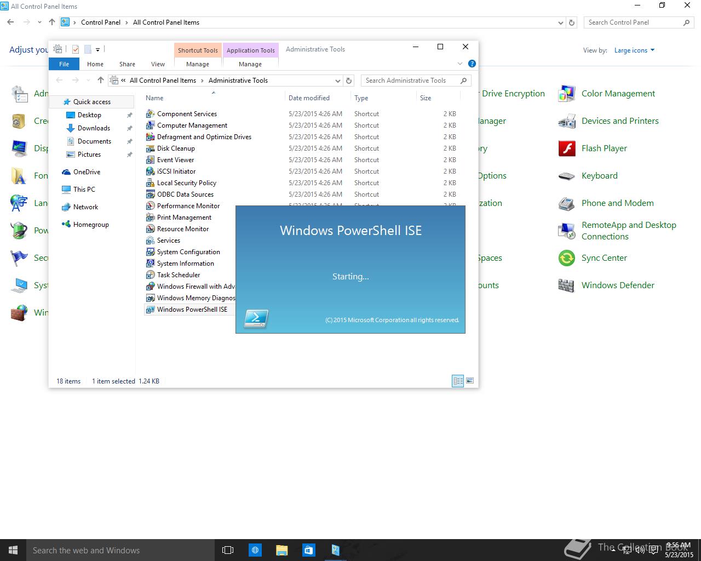
Task: Open Task View on the taskbar
Action: click(x=228, y=550)
